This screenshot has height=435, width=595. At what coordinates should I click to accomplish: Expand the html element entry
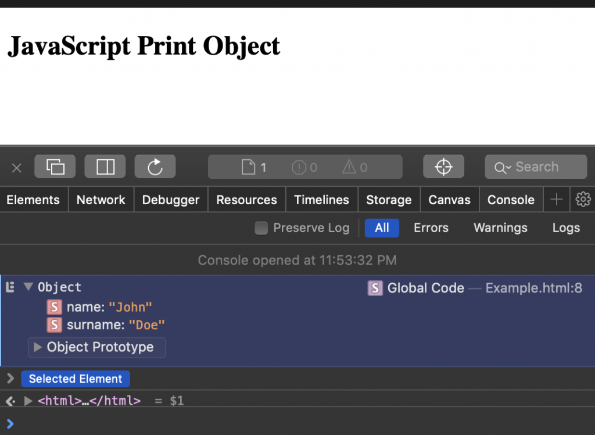click(x=27, y=400)
